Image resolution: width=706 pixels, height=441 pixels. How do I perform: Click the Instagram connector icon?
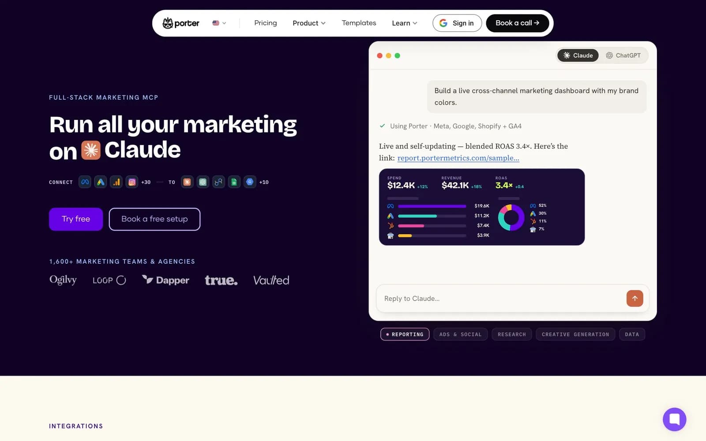click(132, 182)
